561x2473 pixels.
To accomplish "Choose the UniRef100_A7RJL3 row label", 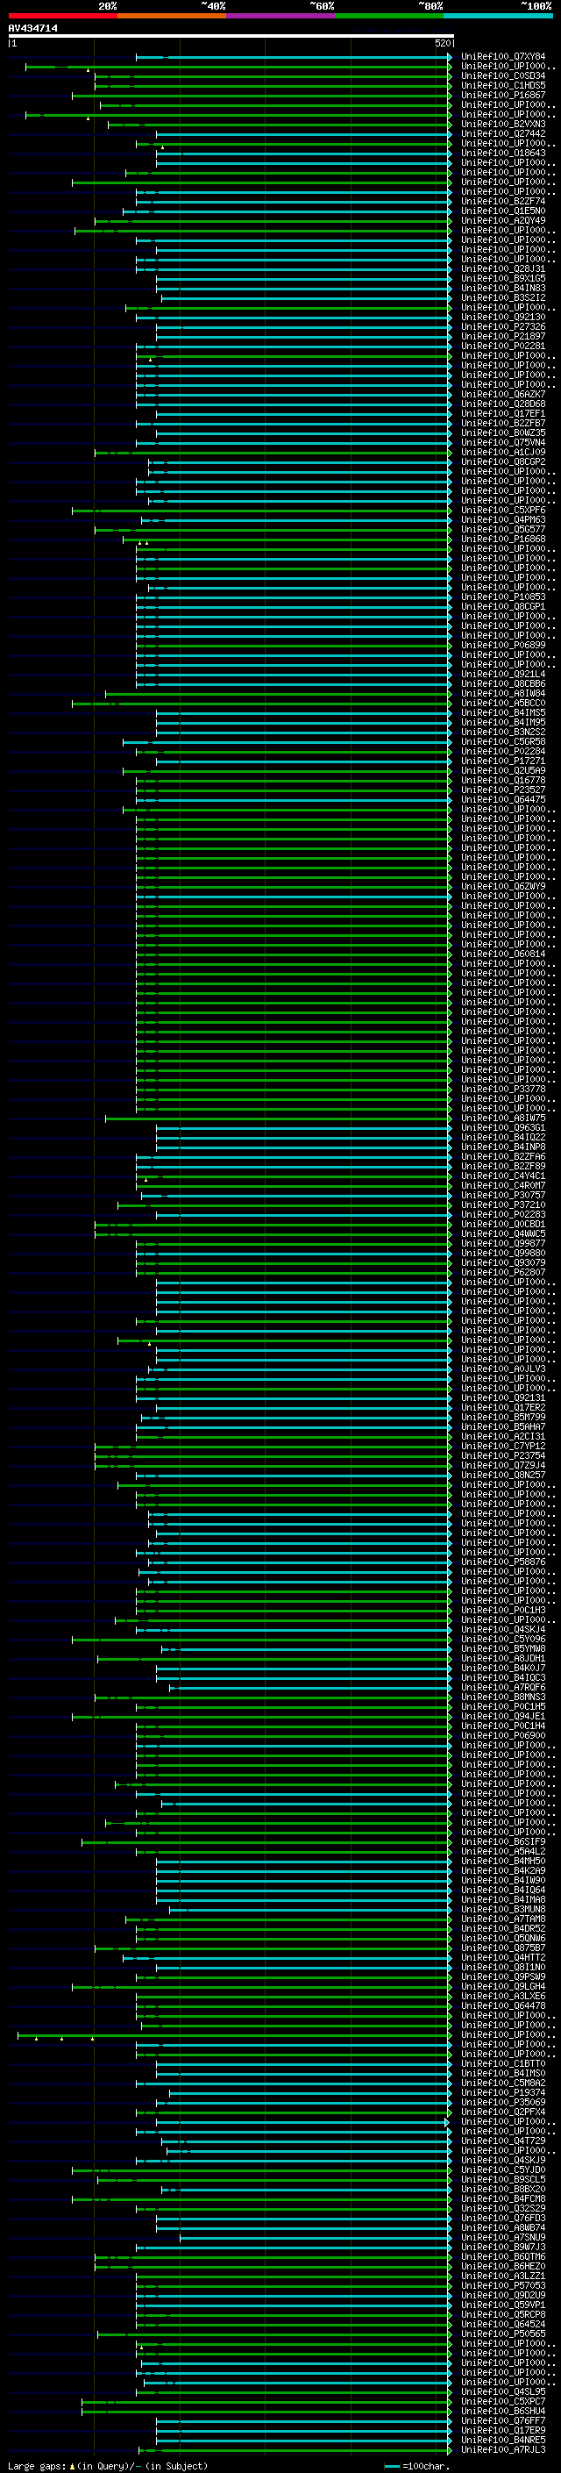I will 503,2449.
